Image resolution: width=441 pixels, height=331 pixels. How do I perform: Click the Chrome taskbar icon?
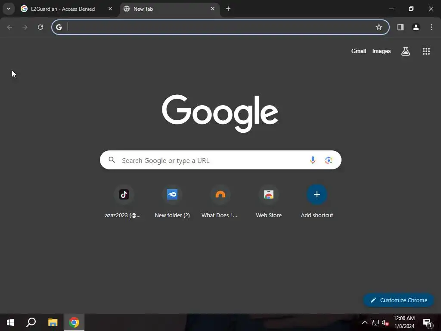(74, 322)
